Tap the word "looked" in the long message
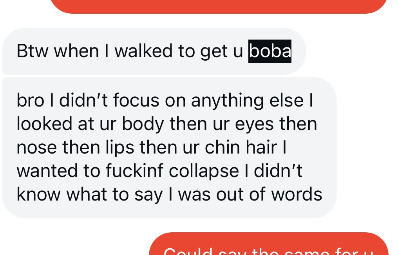Image resolution: width=398 pixels, height=255 pixels. pos(44,124)
